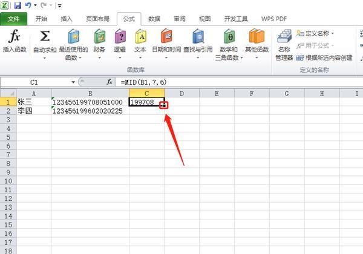Switch to the Insert (插入) tab
This screenshot has width=363, height=254.
pos(67,19)
